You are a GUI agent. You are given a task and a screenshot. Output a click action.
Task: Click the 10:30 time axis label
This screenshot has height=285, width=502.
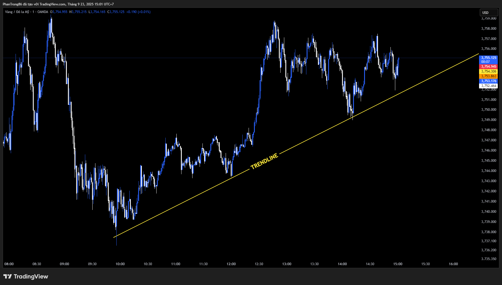pos(148,264)
